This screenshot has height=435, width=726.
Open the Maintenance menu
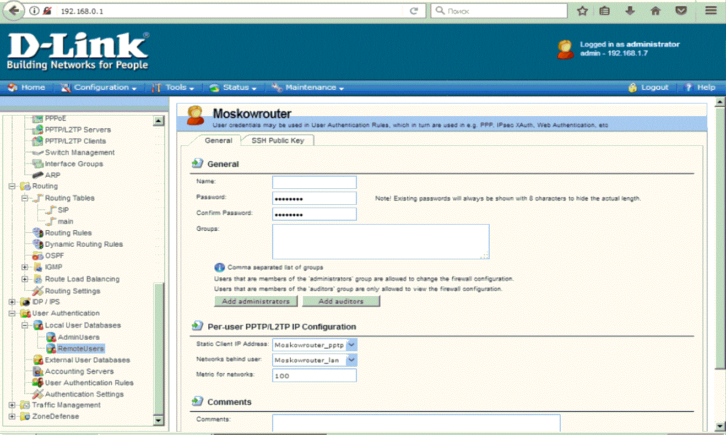click(307, 88)
